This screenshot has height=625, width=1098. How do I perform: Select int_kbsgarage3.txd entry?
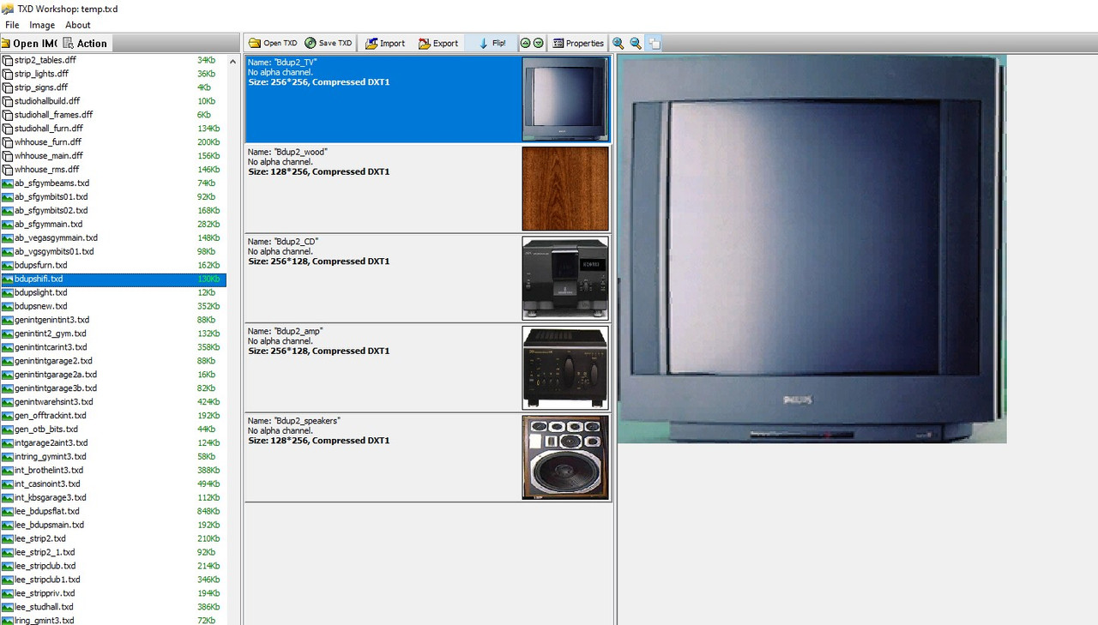point(113,498)
